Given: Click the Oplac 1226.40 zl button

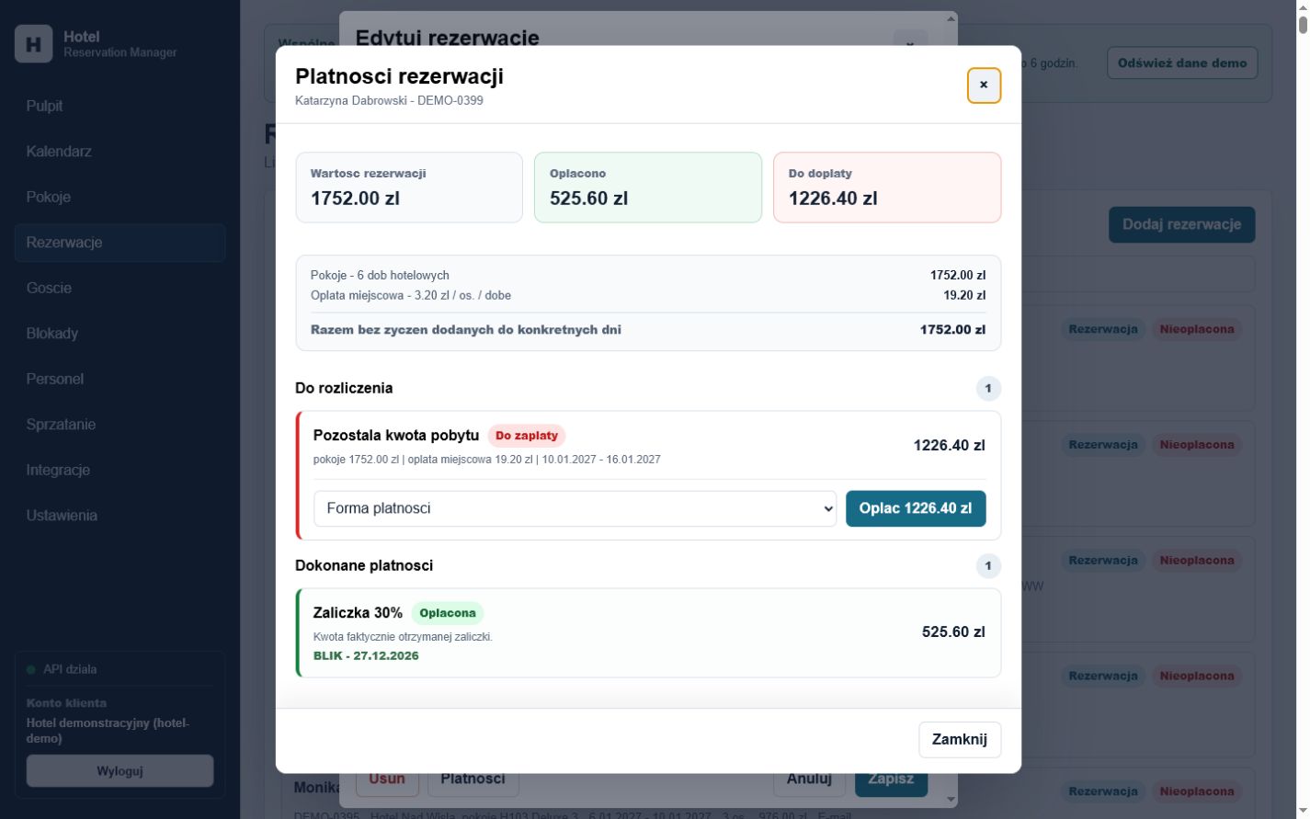Looking at the screenshot, I should click(916, 508).
